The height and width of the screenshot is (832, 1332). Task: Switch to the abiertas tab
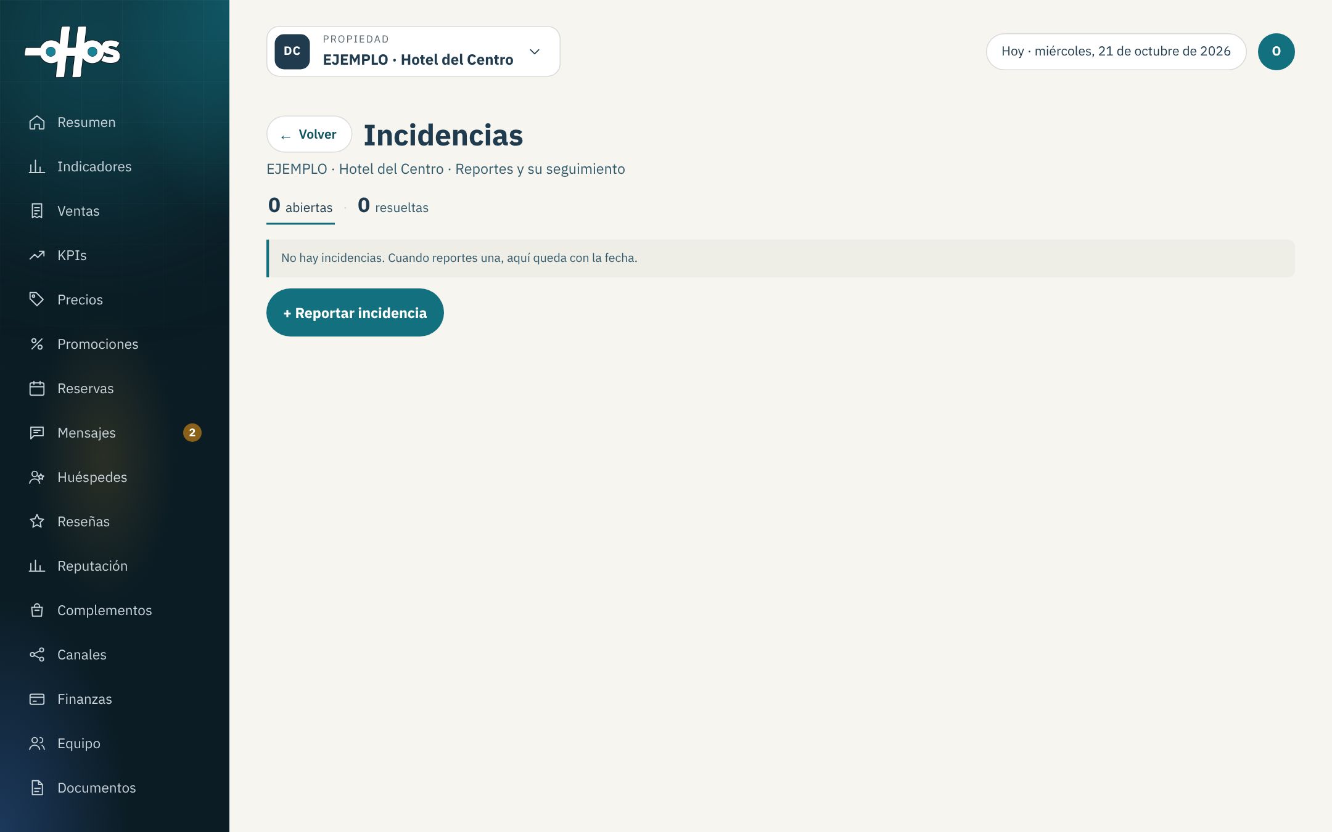[300, 207]
